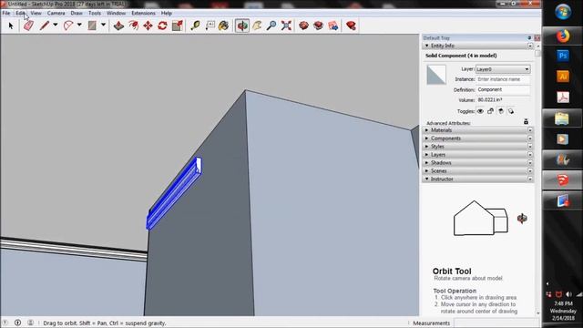Select the Eraser tool
This screenshot has width=583, height=328.
click(28, 26)
